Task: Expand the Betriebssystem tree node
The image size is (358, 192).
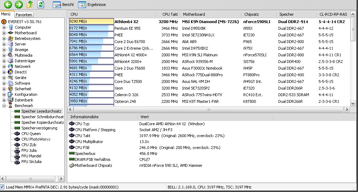Action: tap(4, 38)
